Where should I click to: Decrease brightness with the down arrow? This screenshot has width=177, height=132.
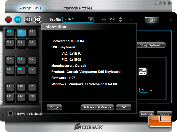coord(120,21)
